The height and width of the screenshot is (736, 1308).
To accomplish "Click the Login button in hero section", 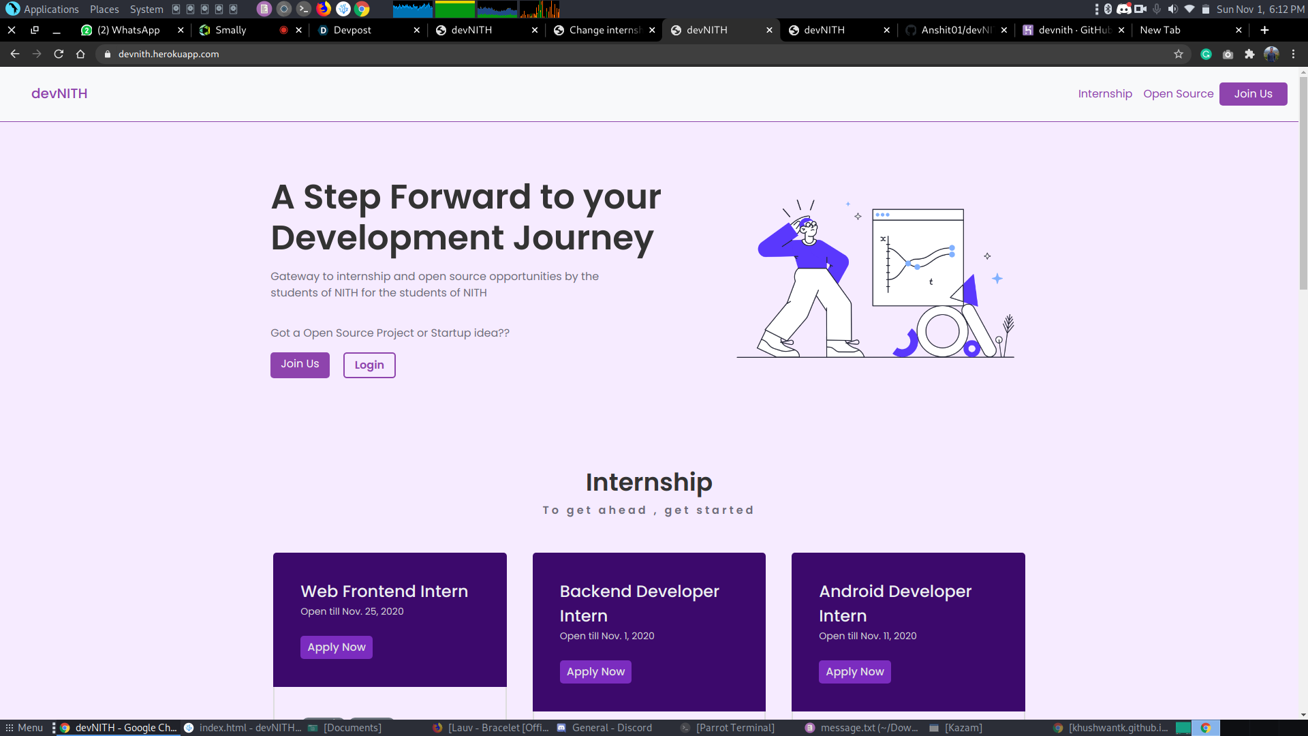I will (369, 365).
